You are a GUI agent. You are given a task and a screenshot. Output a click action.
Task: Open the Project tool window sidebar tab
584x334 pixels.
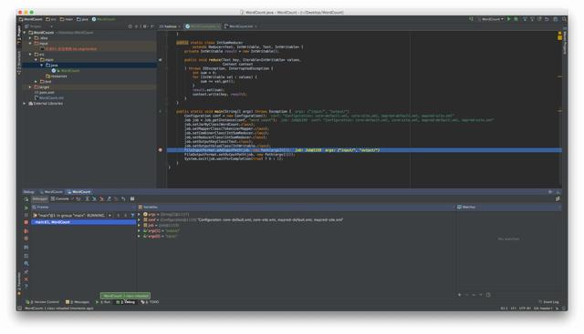pyautogui.click(x=19, y=35)
